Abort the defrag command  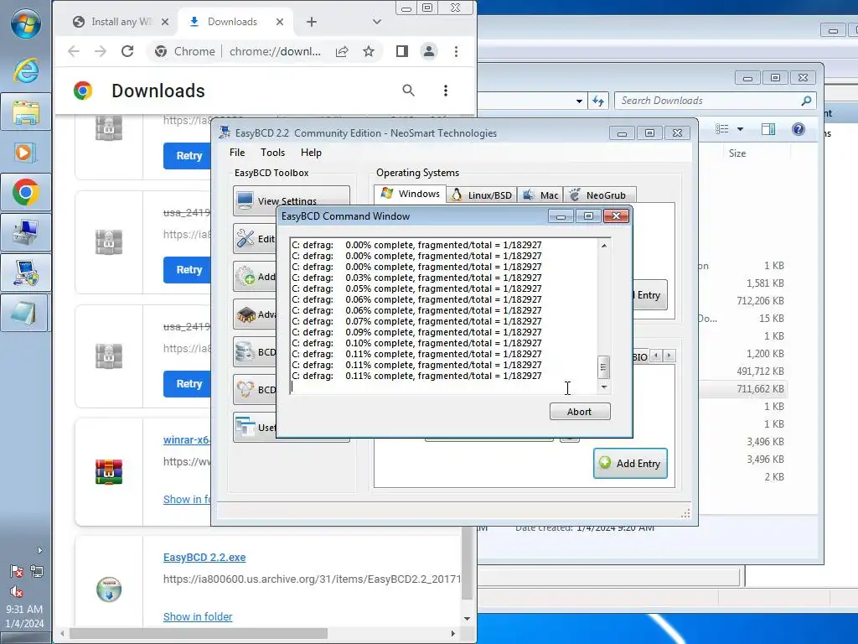tap(580, 412)
